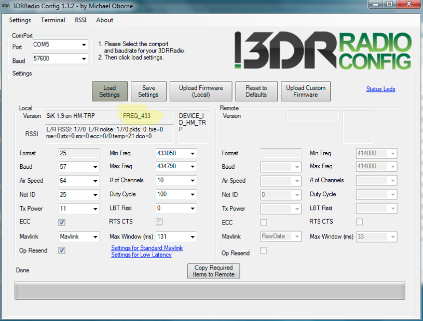The width and height of the screenshot is (423, 321).
Task: Click the Local Version SiK field
Action: [83, 116]
